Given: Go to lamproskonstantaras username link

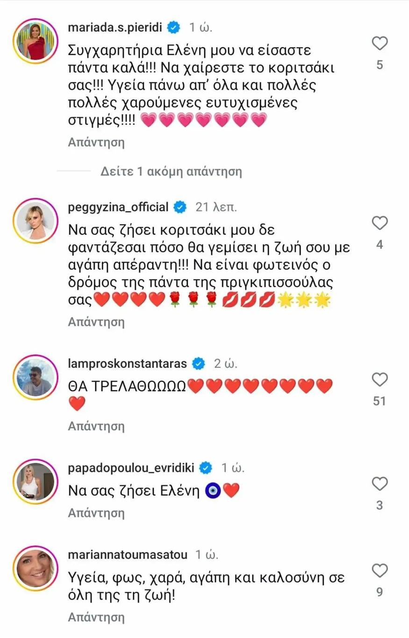Looking at the screenshot, I should 127,363.
